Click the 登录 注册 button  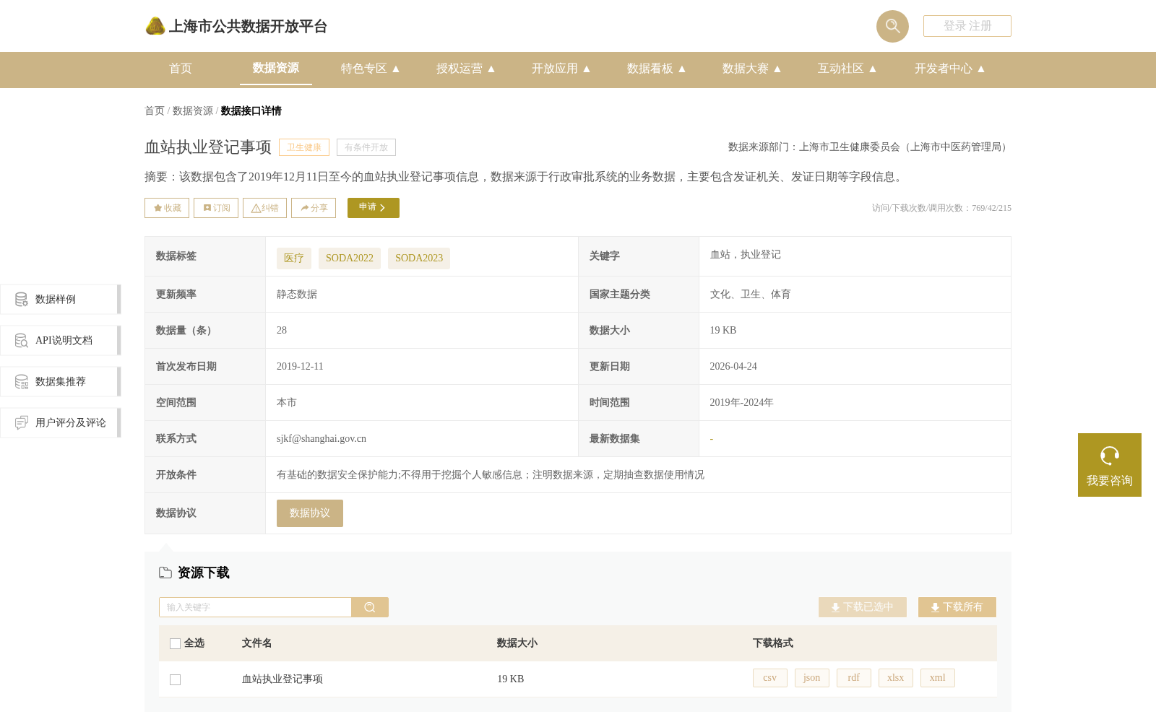click(967, 26)
